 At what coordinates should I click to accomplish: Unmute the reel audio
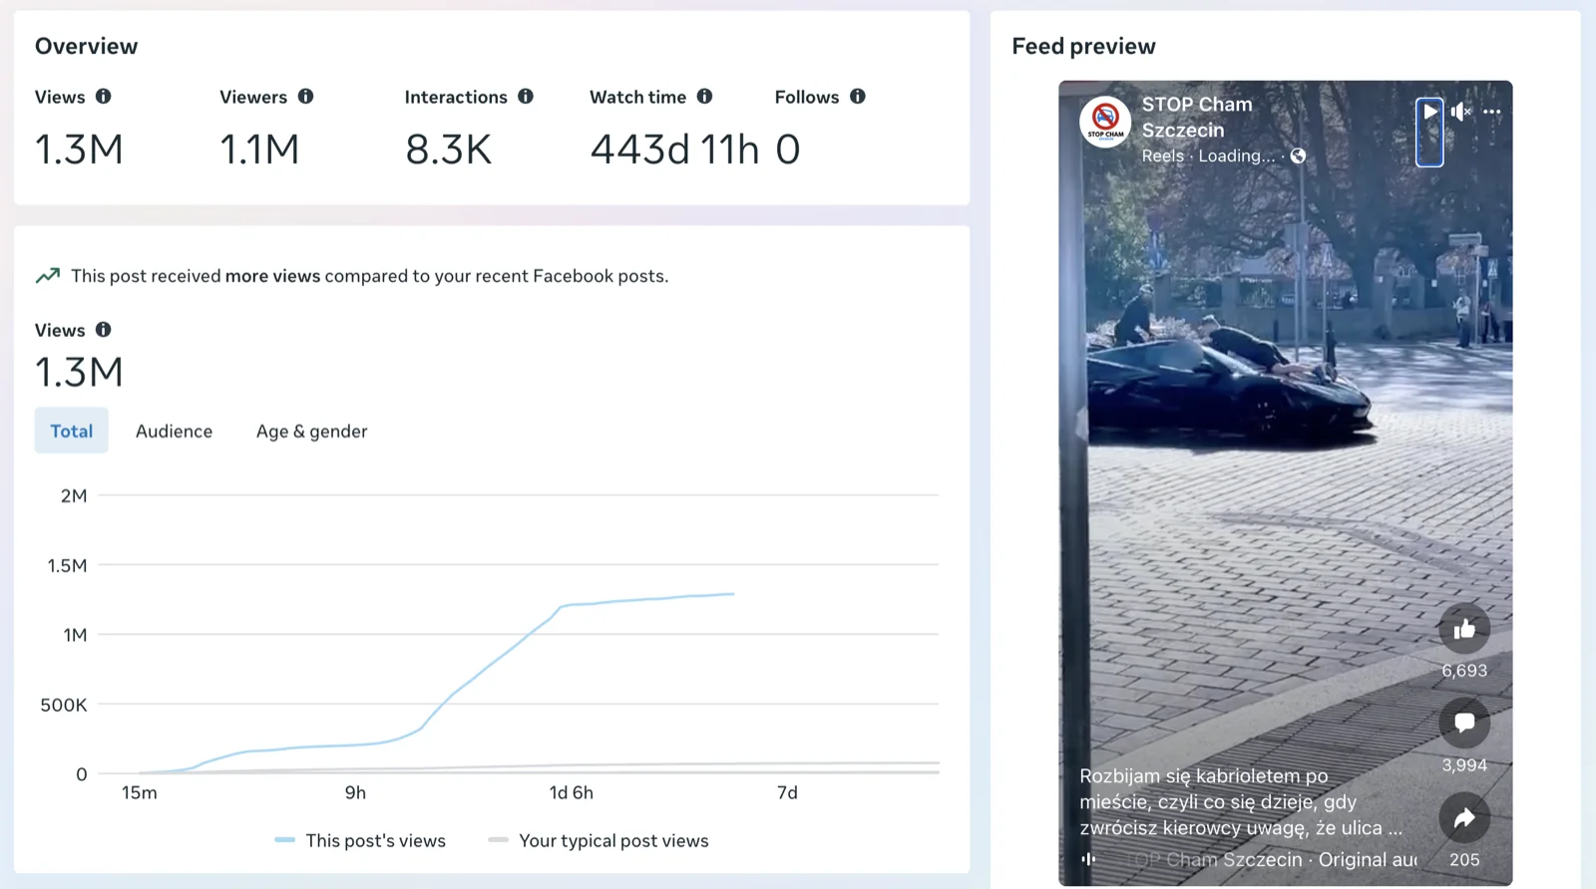coord(1460,112)
